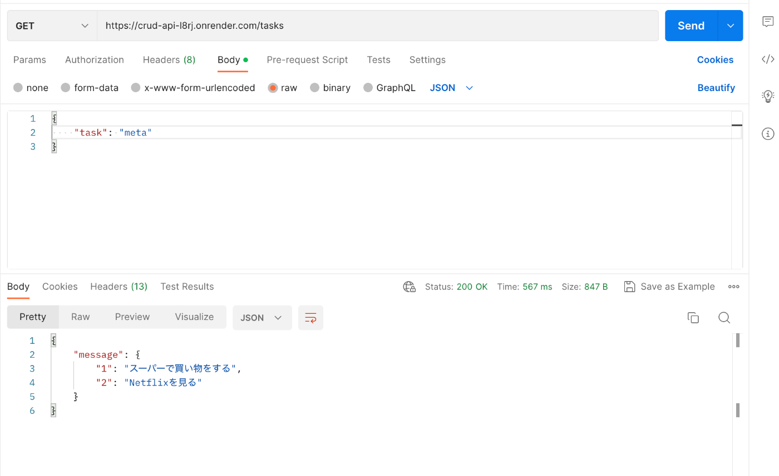
Task: Switch response view to Preview
Action: coord(132,317)
